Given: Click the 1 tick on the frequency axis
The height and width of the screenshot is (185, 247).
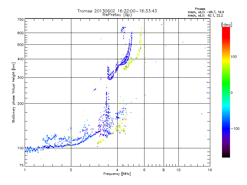Looking at the screenshot, I should pos(25,170).
